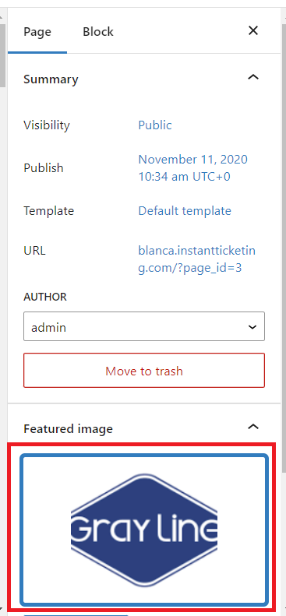This screenshot has height=616, width=286.
Task: Select the Default template link
Action: [x=185, y=211]
